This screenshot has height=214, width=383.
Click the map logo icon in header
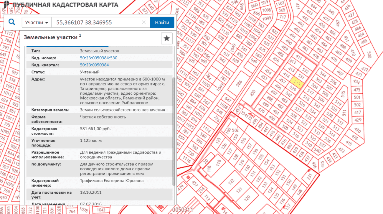tap(6, 4)
